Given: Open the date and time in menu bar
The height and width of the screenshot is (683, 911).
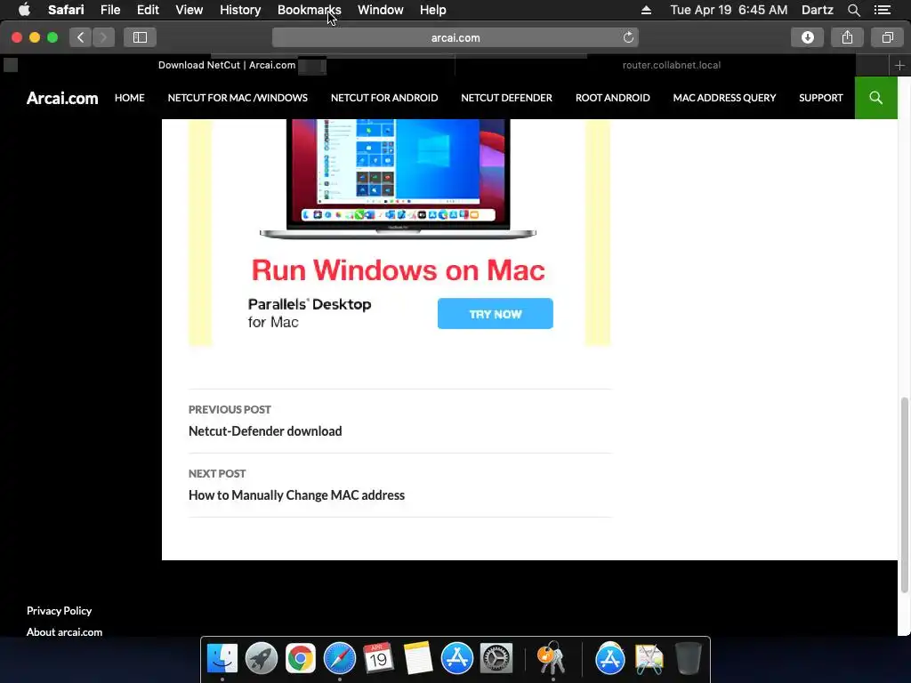Looking at the screenshot, I should (x=729, y=10).
